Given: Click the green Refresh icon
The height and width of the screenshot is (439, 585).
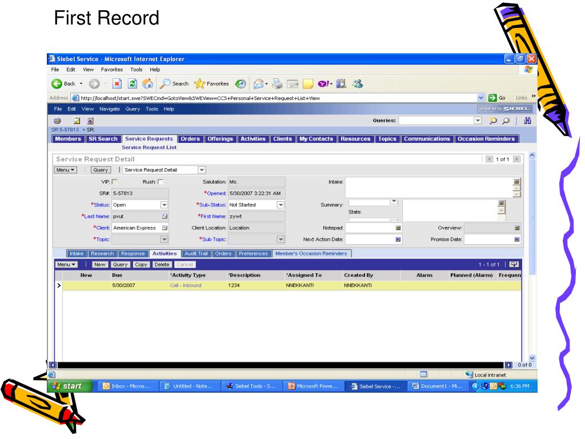Looking at the screenshot, I should point(133,83).
